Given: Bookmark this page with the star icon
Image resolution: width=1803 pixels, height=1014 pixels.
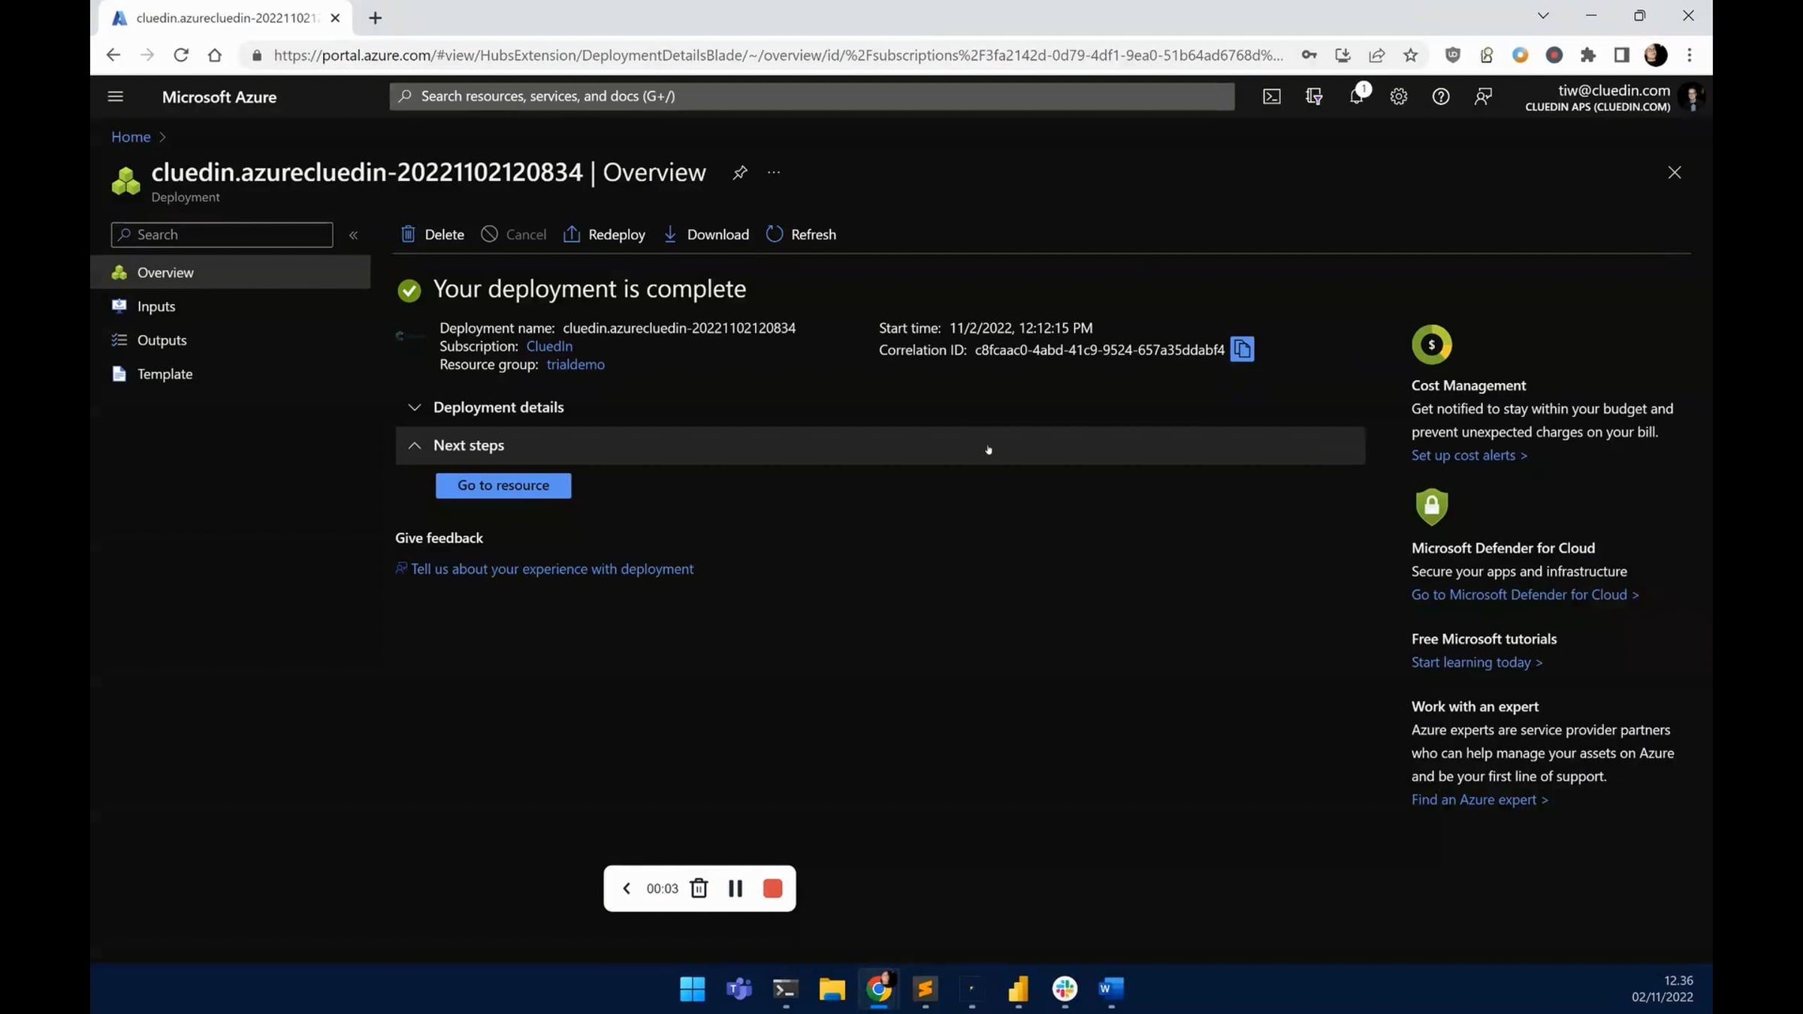Looking at the screenshot, I should 1410,55.
